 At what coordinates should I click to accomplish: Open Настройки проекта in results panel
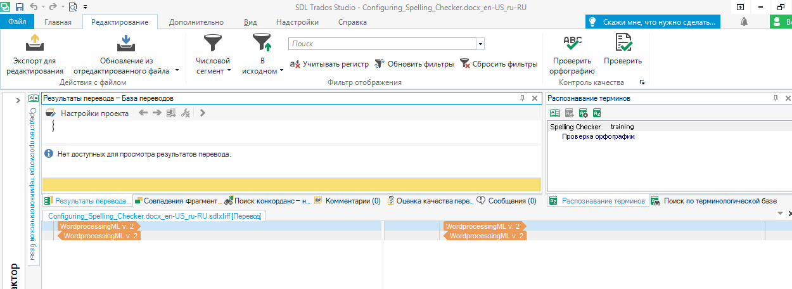point(87,113)
